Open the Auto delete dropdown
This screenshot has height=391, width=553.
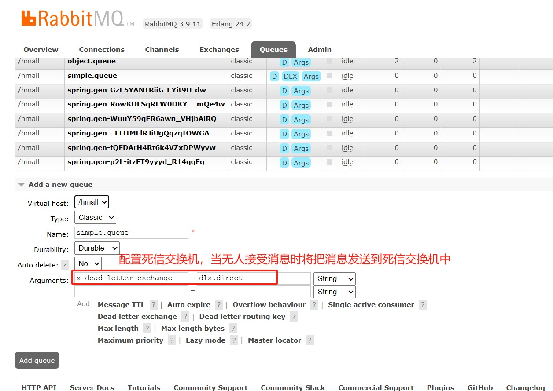tap(88, 264)
